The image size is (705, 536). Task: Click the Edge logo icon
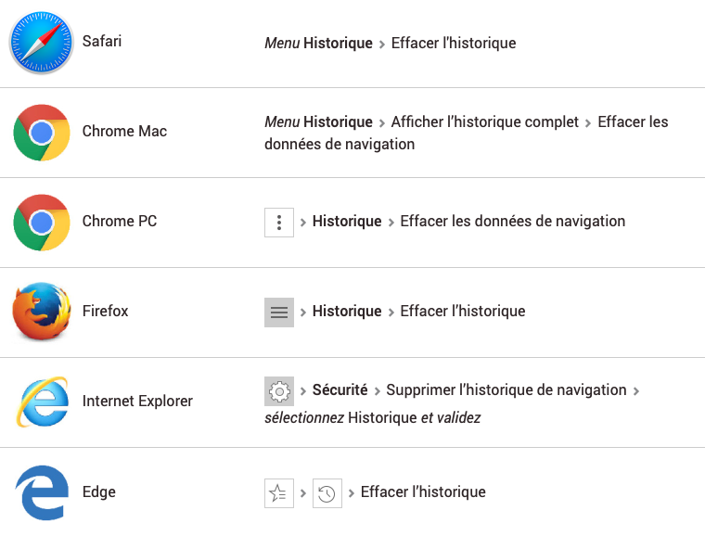click(43, 492)
